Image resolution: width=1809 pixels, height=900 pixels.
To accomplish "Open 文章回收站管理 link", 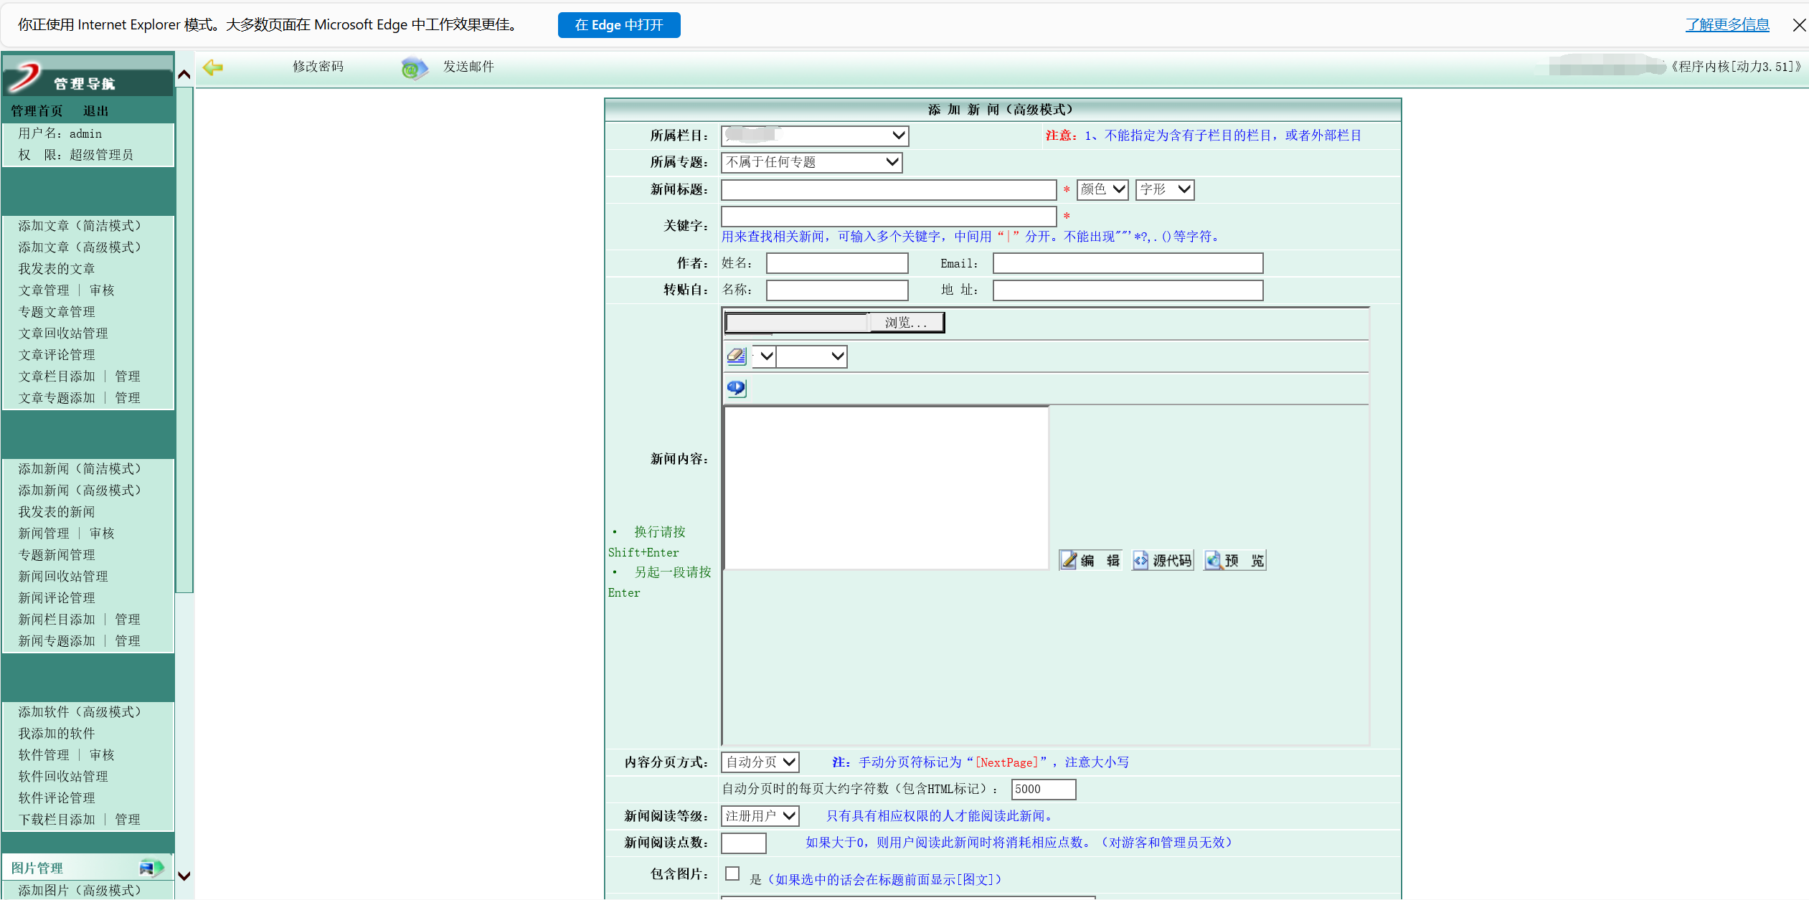I will pos(63,333).
